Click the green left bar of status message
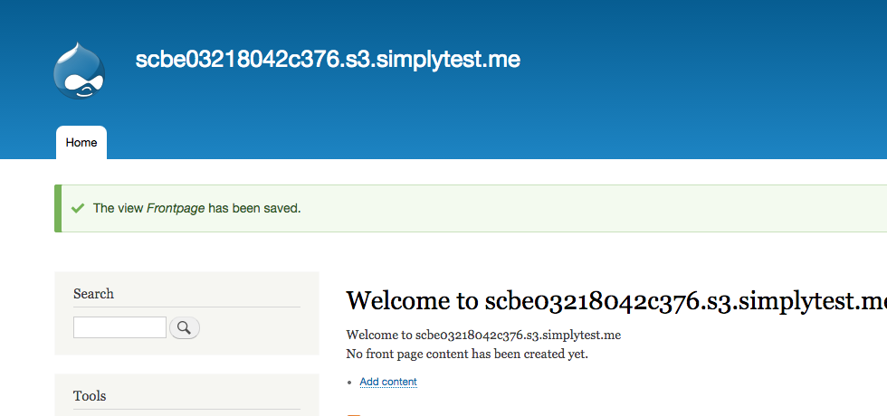887x416 pixels. coord(58,208)
